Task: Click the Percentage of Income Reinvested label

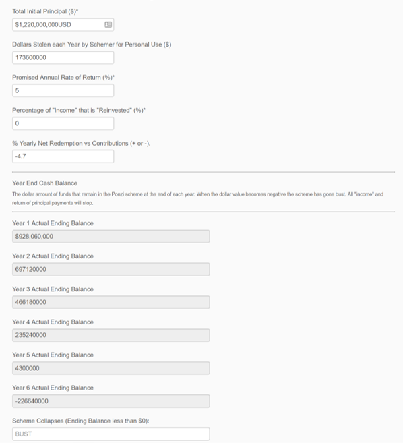Action: [79, 110]
